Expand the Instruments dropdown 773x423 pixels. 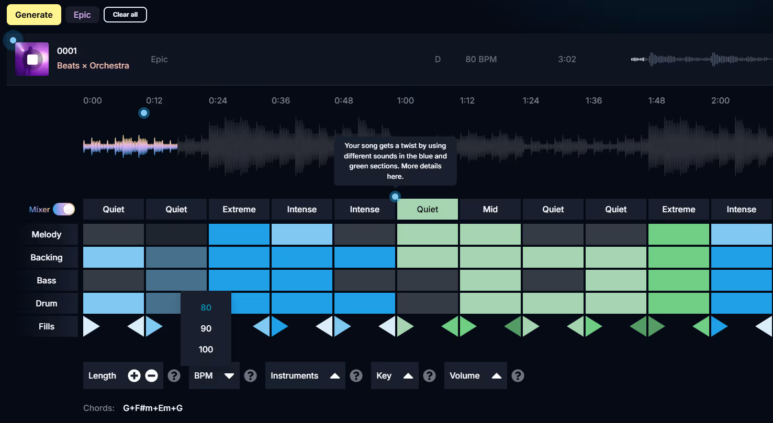point(305,375)
